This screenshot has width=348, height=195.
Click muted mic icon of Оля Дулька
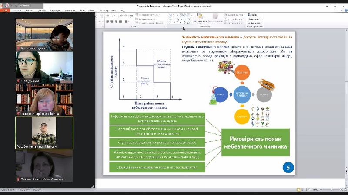(x=18, y=81)
